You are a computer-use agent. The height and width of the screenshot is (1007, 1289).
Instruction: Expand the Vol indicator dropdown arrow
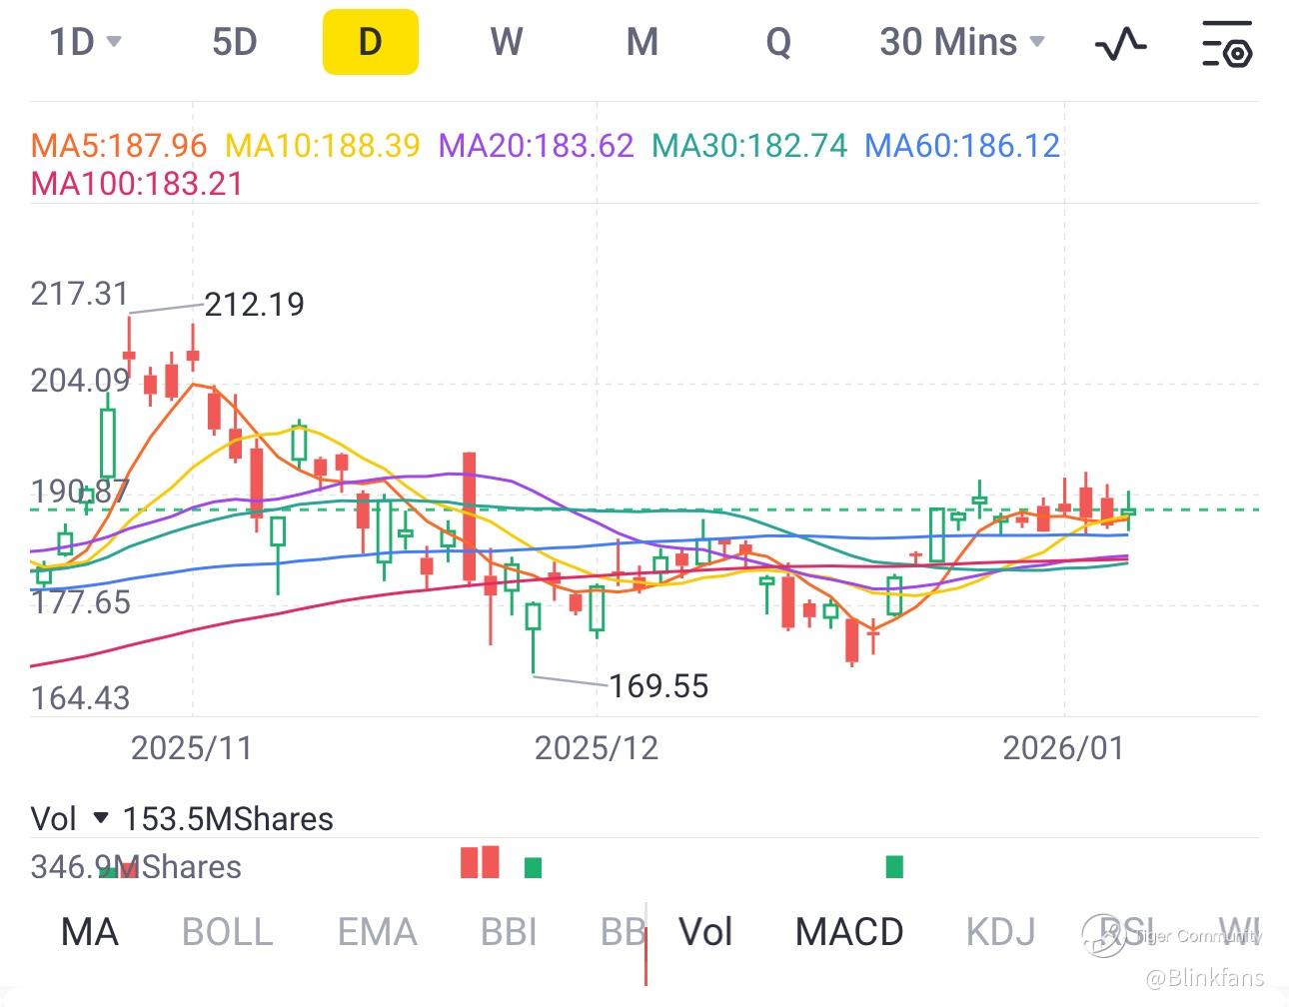point(100,818)
